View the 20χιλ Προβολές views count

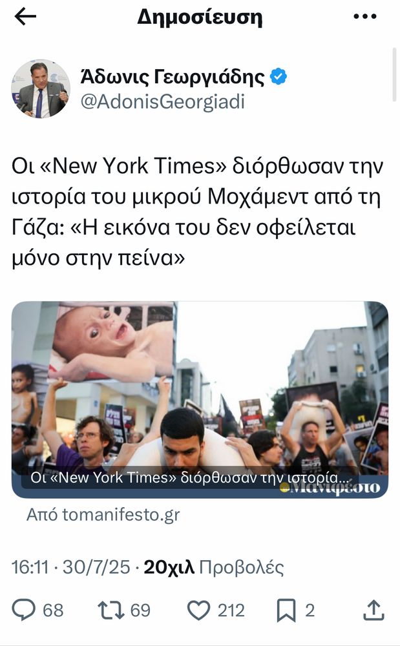[x=213, y=567]
